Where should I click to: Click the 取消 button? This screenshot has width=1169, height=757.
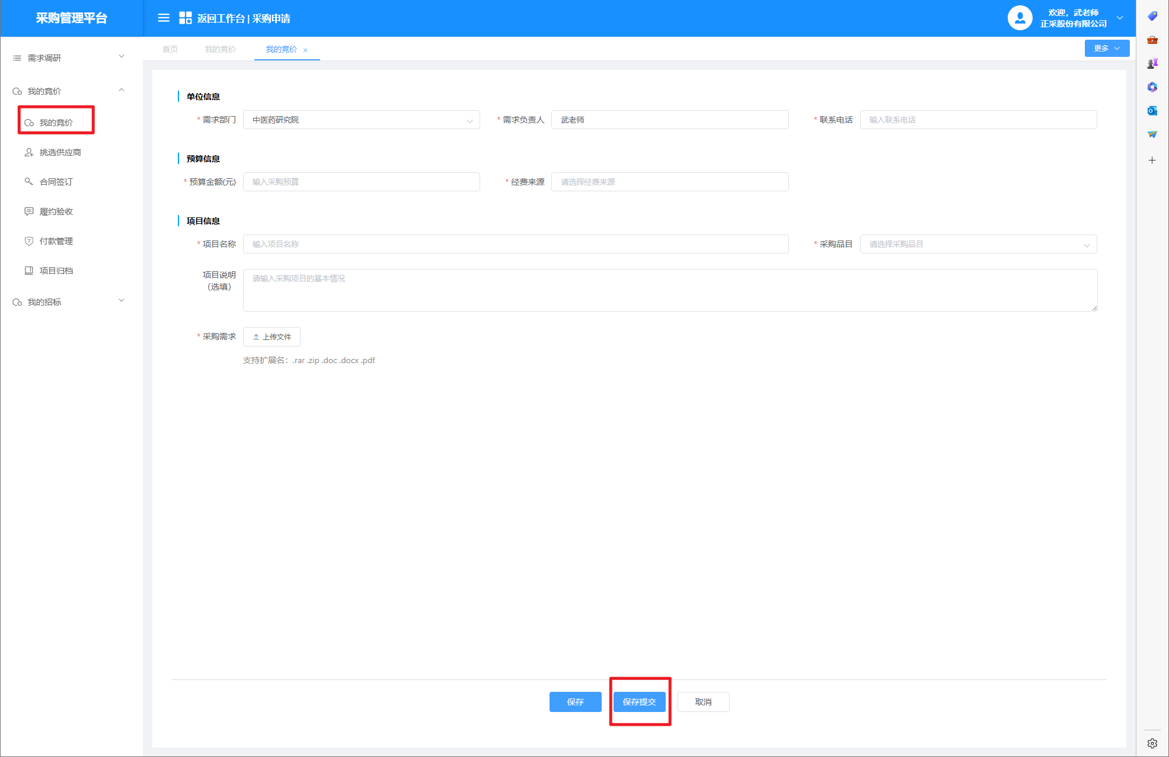point(703,702)
